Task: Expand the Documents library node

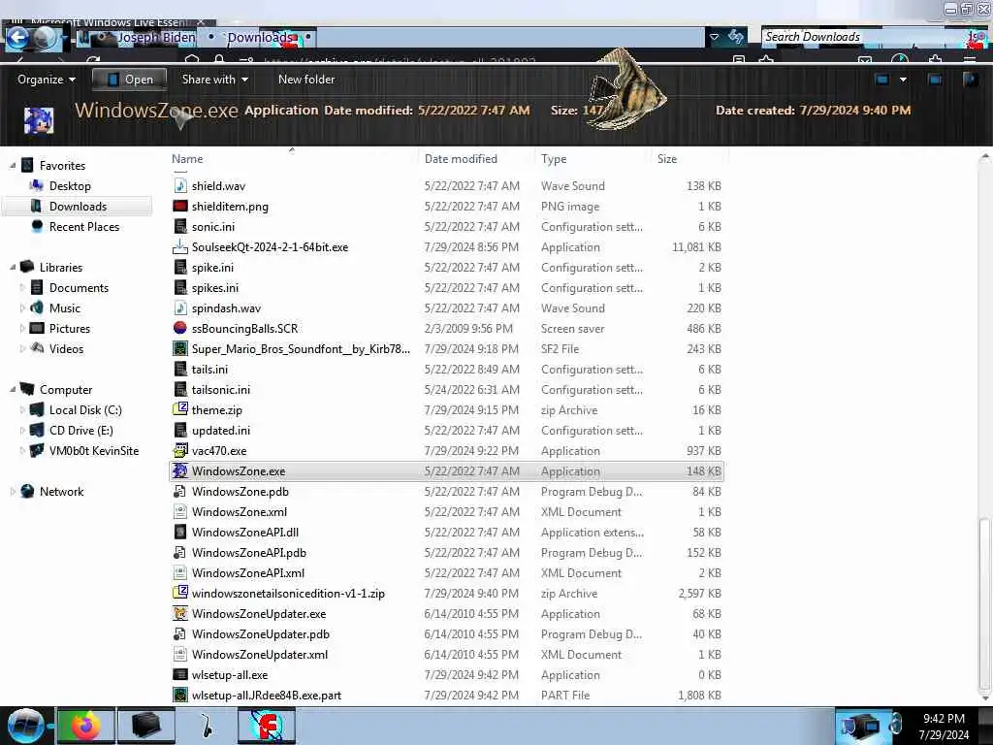Action: (x=23, y=287)
